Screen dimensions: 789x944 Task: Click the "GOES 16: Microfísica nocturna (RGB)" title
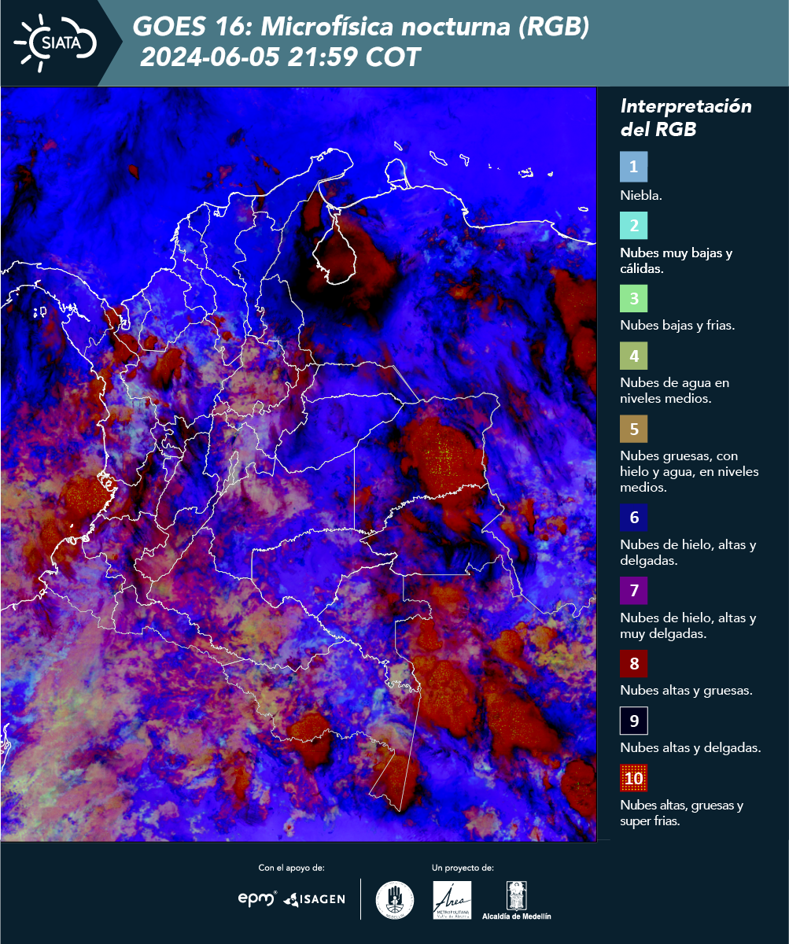tap(361, 27)
